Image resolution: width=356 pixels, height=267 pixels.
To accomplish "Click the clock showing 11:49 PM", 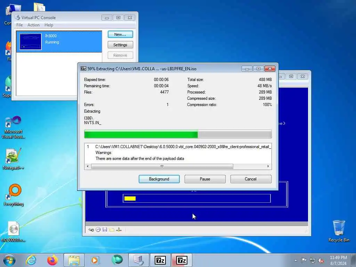I will click(338, 258).
